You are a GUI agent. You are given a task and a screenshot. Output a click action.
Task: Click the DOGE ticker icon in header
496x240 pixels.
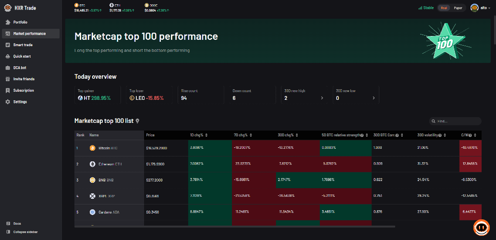pyautogui.click(x=146, y=5)
